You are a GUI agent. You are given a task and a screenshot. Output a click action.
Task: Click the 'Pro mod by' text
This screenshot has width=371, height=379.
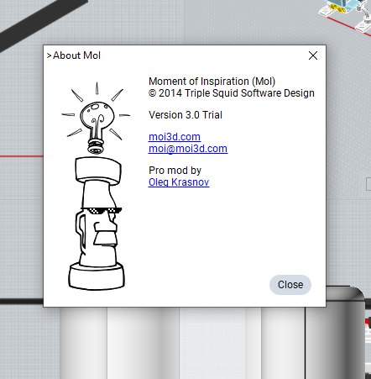[175, 171]
